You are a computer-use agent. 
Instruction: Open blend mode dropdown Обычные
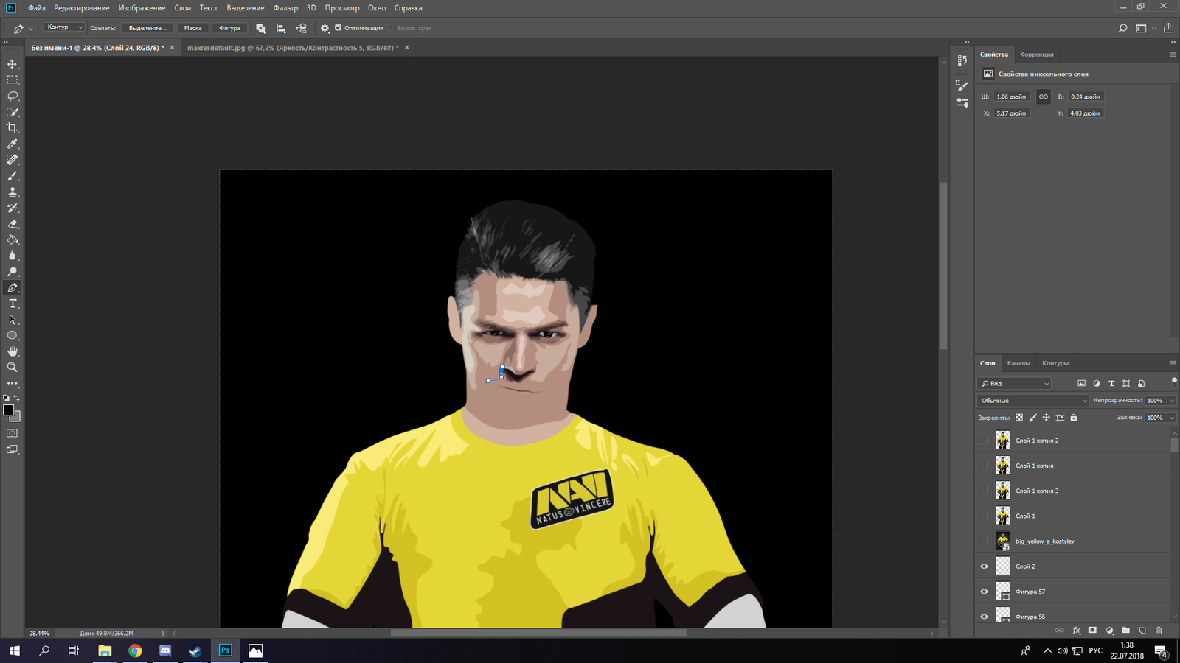[1033, 401]
